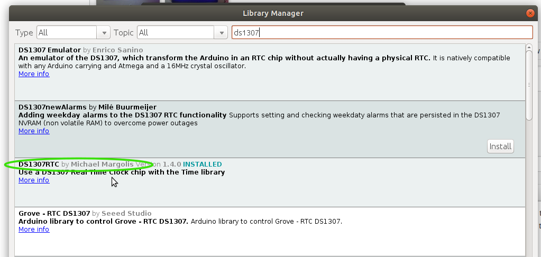Click the Library Manager title bar
541x257 pixels.
pyautogui.click(x=273, y=13)
